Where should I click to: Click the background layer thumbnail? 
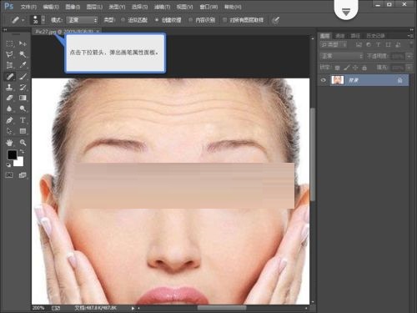click(338, 80)
